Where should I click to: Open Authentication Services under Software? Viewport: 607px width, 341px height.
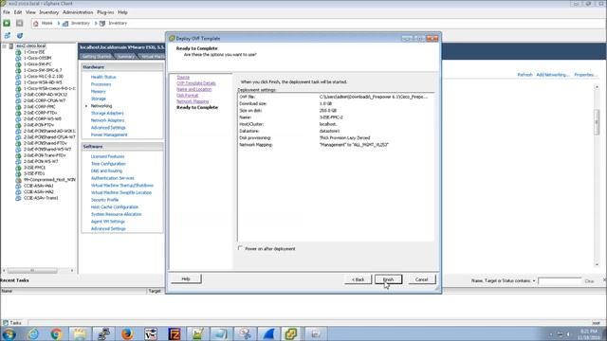[x=112, y=178]
